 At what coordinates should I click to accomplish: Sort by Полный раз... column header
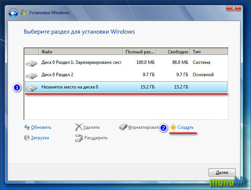[140, 52]
